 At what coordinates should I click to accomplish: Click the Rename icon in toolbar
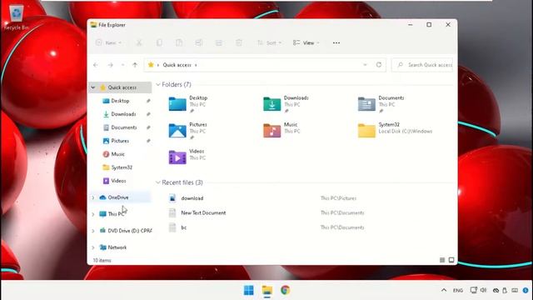coord(199,42)
